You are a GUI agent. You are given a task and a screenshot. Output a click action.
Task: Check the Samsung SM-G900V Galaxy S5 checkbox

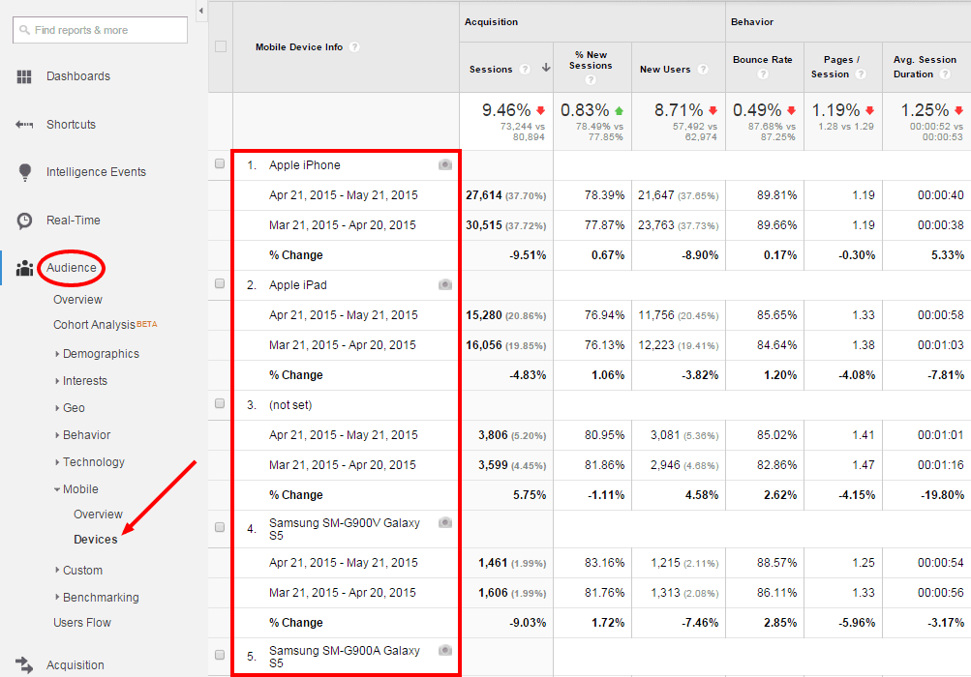[x=220, y=527]
